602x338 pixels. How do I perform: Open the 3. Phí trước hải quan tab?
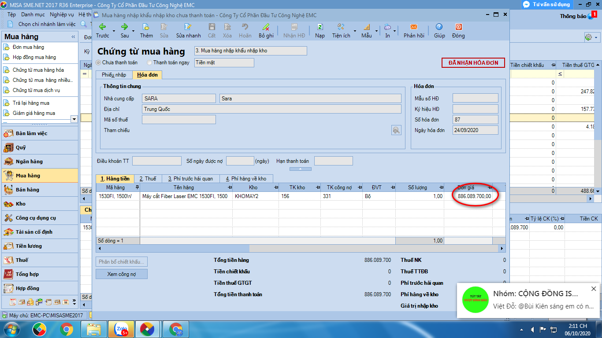pos(190,179)
